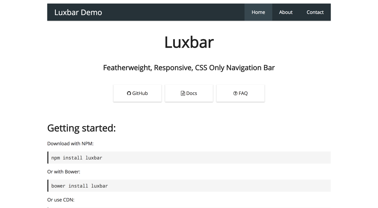Viewport: 378px width, 208px height.
Task: Open the About page from the navbar
Action: [286, 12]
